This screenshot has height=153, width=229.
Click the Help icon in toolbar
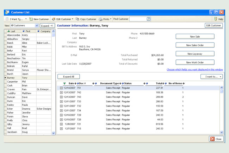215,19
